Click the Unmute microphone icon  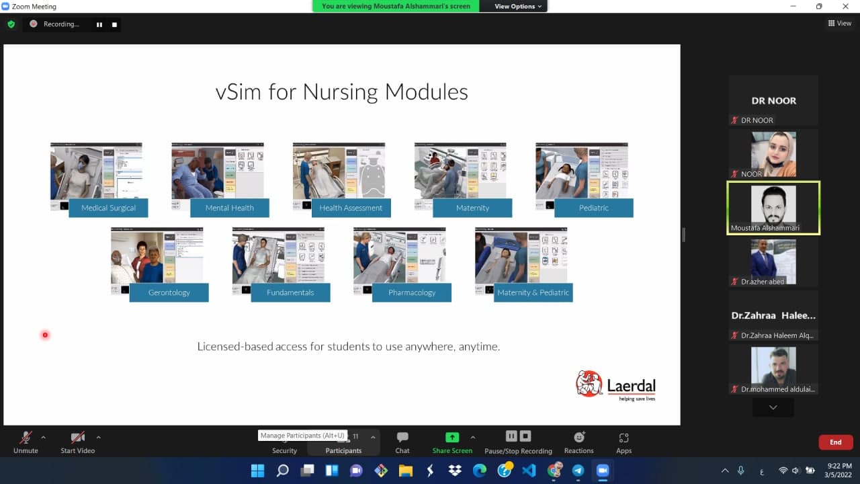[26, 438]
